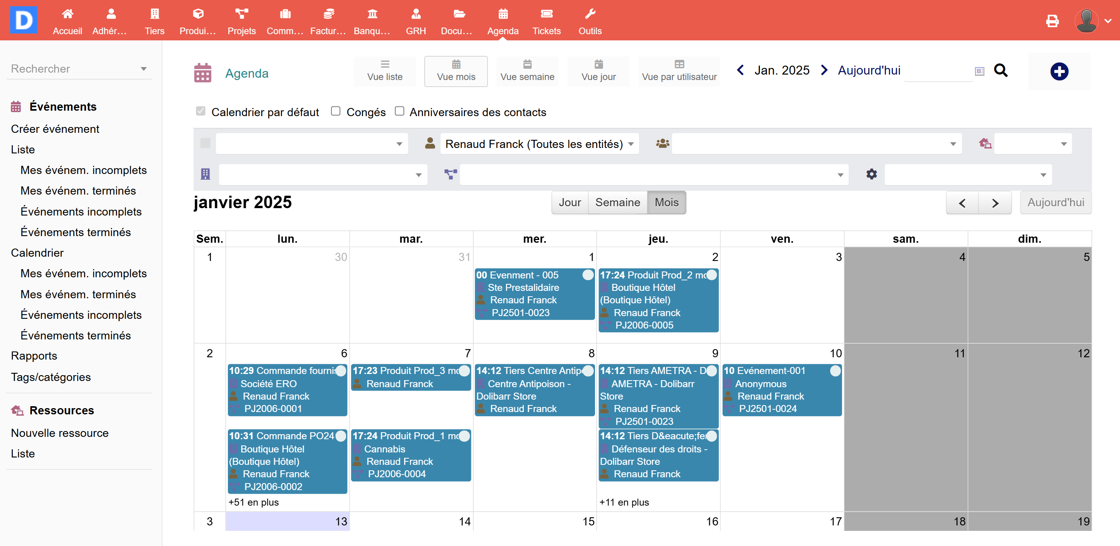Screen dimensions: 1120x546
Task: Open Créer événement link
Action: point(55,129)
